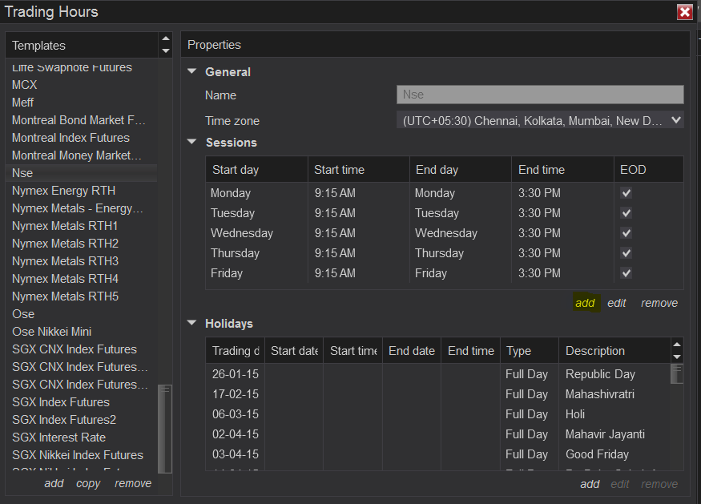The height and width of the screenshot is (504, 701).
Task: Click Type column header in Holidays
Action: coord(530,351)
